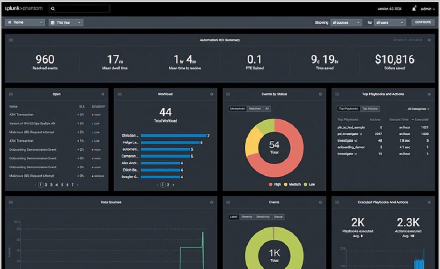Switch to the Top Actions tab

(370, 109)
